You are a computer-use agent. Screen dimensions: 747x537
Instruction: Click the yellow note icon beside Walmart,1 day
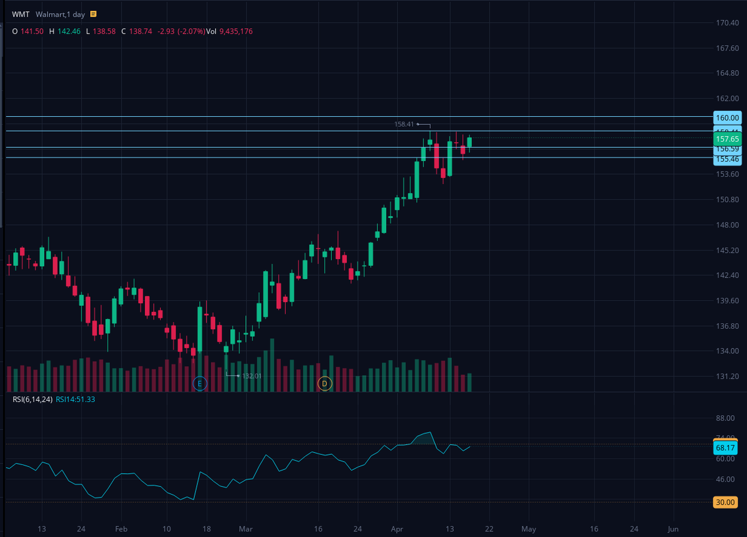[x=93, y=14]
